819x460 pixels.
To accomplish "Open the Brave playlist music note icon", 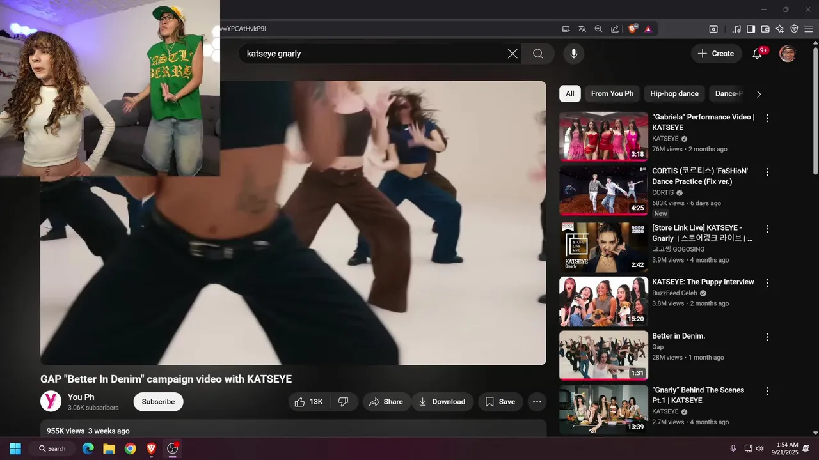I will click(x=736, y=29).
